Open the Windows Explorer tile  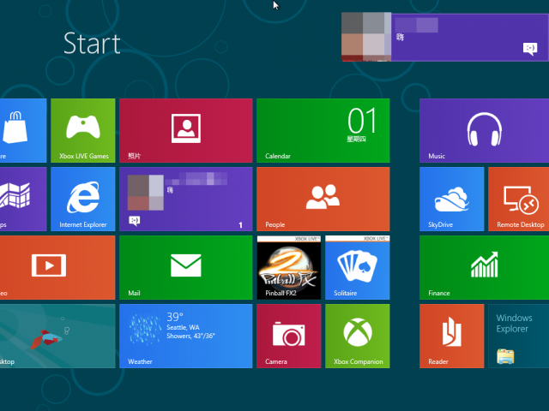point(518,336)
